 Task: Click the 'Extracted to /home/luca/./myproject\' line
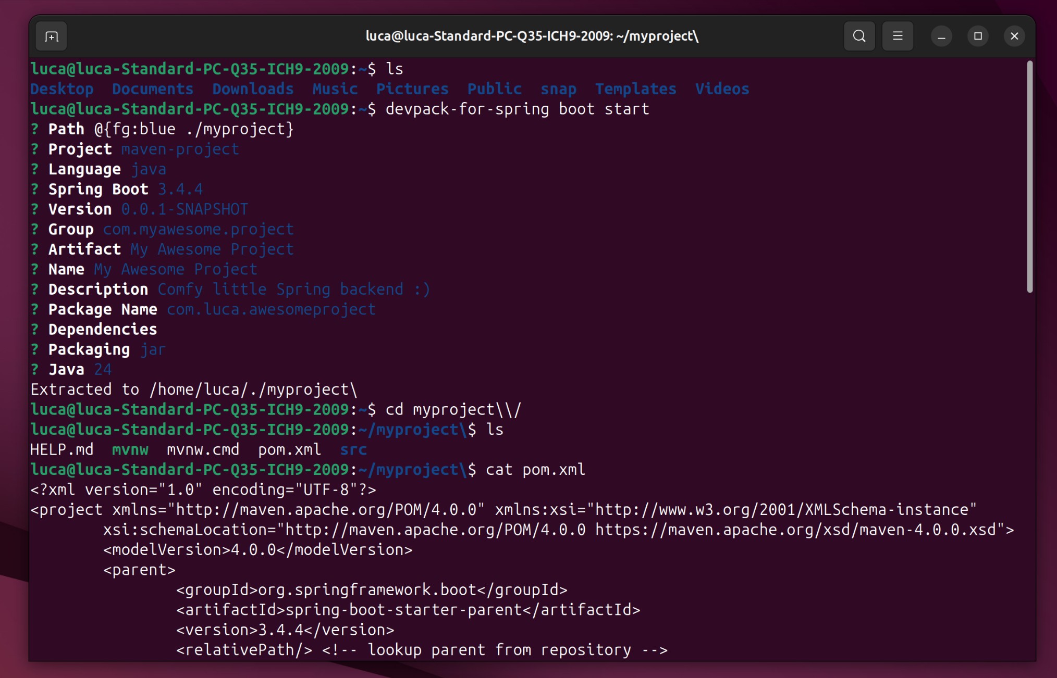194,390
